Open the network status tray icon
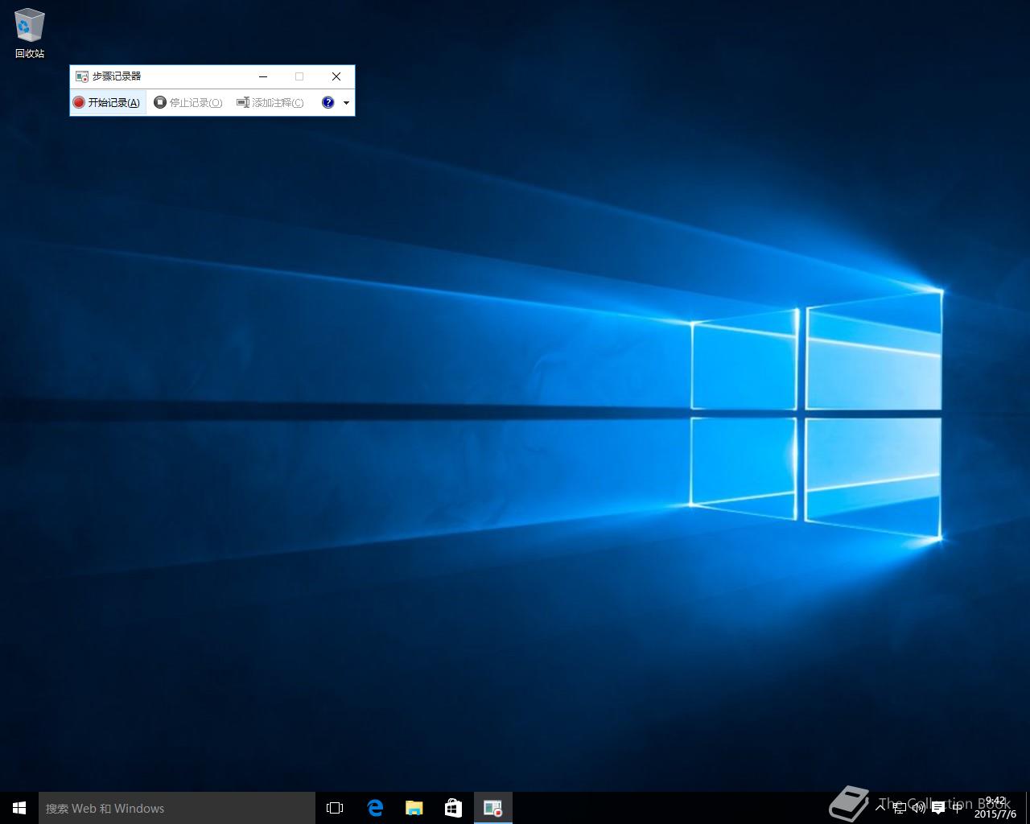This screenshot has height=824, width=1030. (900, 808)
